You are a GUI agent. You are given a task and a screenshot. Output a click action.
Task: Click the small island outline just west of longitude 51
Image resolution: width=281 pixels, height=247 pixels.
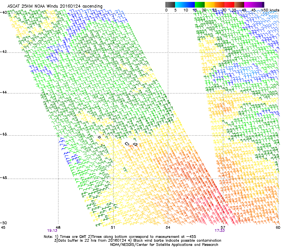(99, 137)
